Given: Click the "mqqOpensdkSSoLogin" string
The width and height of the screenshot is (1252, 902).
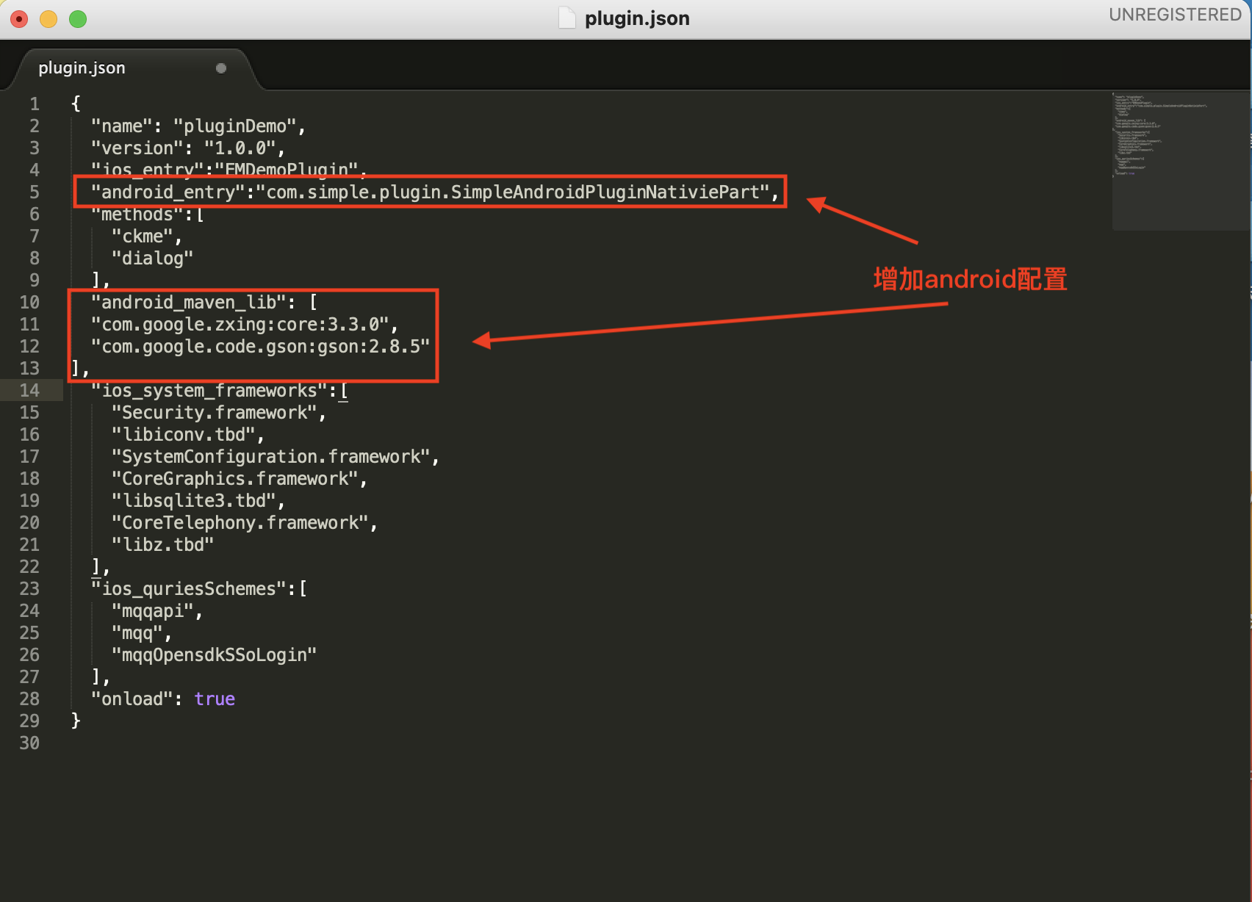Looking at the screenshot, I should click(215, 655).
